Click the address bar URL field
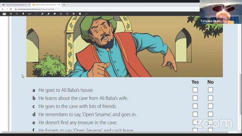 click(107, 9)
